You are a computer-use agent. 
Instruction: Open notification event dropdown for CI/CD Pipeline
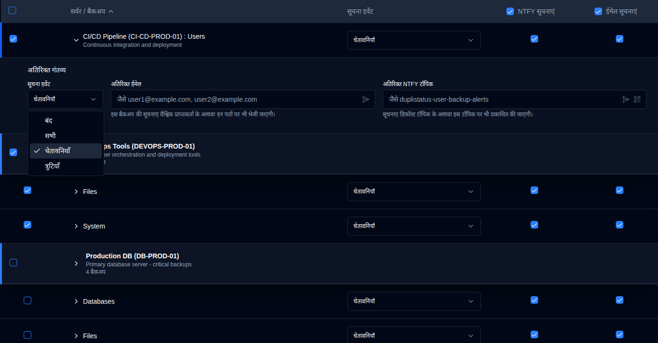[414, 40]
